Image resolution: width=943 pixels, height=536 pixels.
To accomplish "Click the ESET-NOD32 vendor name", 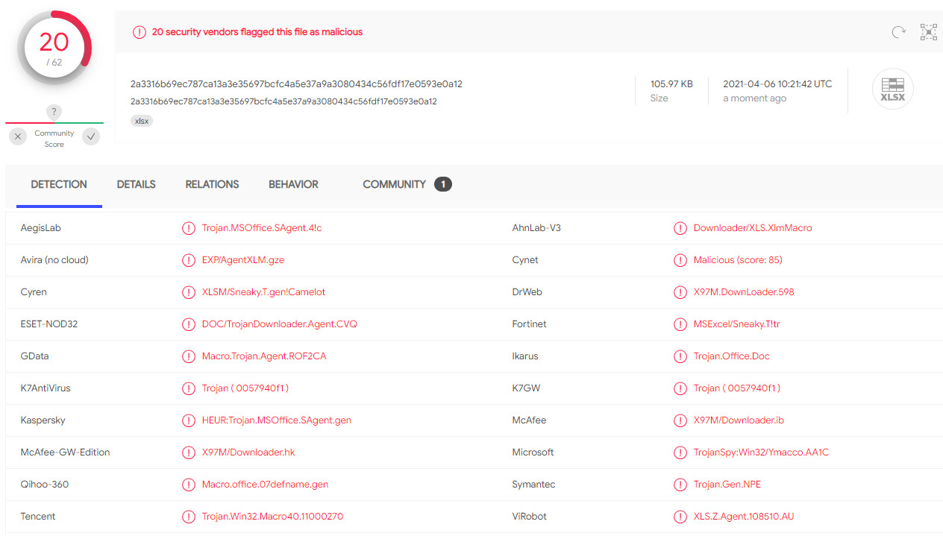I will (x=49, y=324).
